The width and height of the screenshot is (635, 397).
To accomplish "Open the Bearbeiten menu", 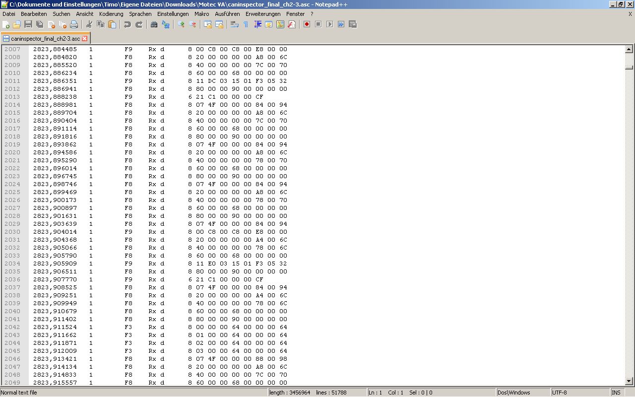I will click(34, 14).
